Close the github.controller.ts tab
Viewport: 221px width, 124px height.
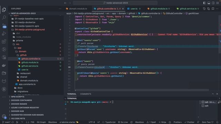[123, 9]
